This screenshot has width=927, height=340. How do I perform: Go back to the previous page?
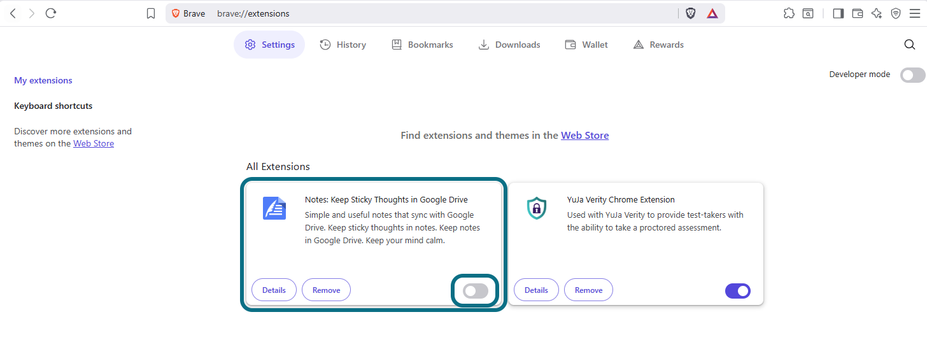[13, 13]
